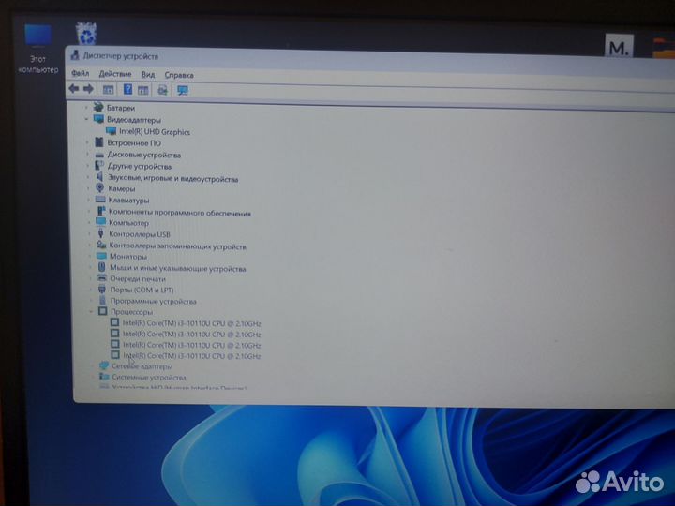Click the Мыши mouse icon
The image size is (675, 506).
[101, 267]
